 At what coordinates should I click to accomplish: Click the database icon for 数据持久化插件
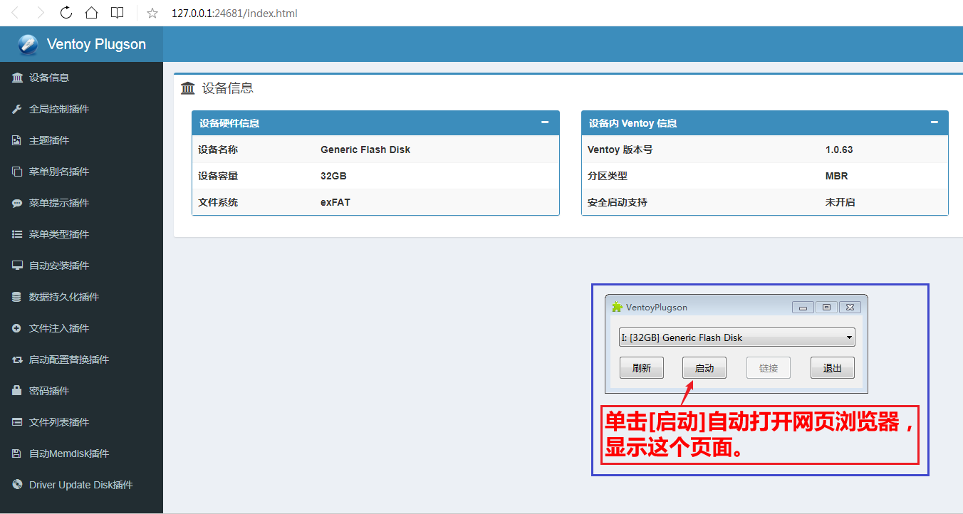pos(17,297)
